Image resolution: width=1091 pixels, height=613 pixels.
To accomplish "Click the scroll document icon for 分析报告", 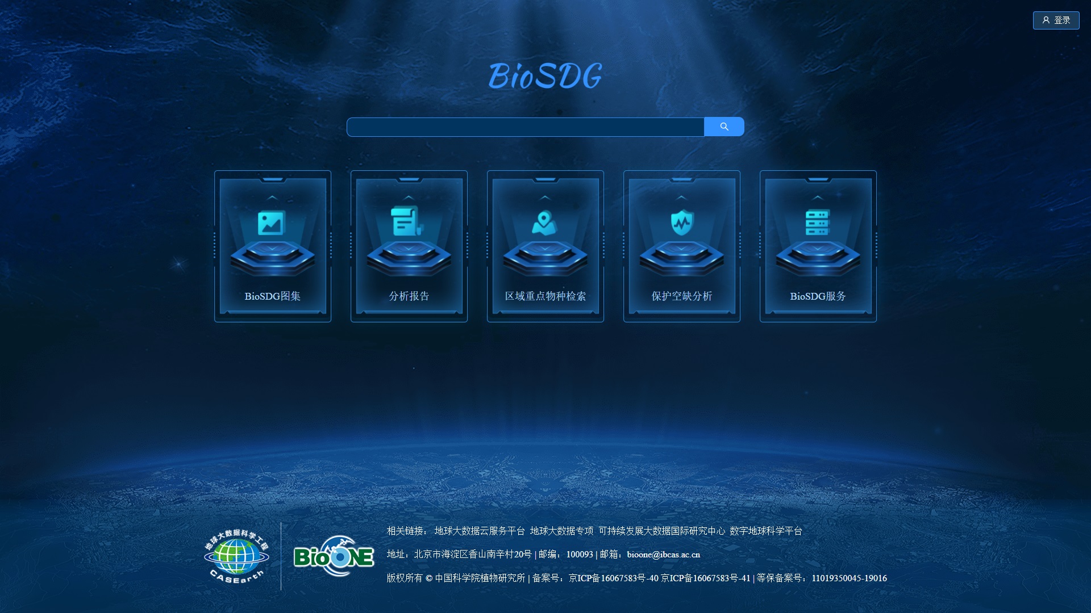I will point(407,221).
